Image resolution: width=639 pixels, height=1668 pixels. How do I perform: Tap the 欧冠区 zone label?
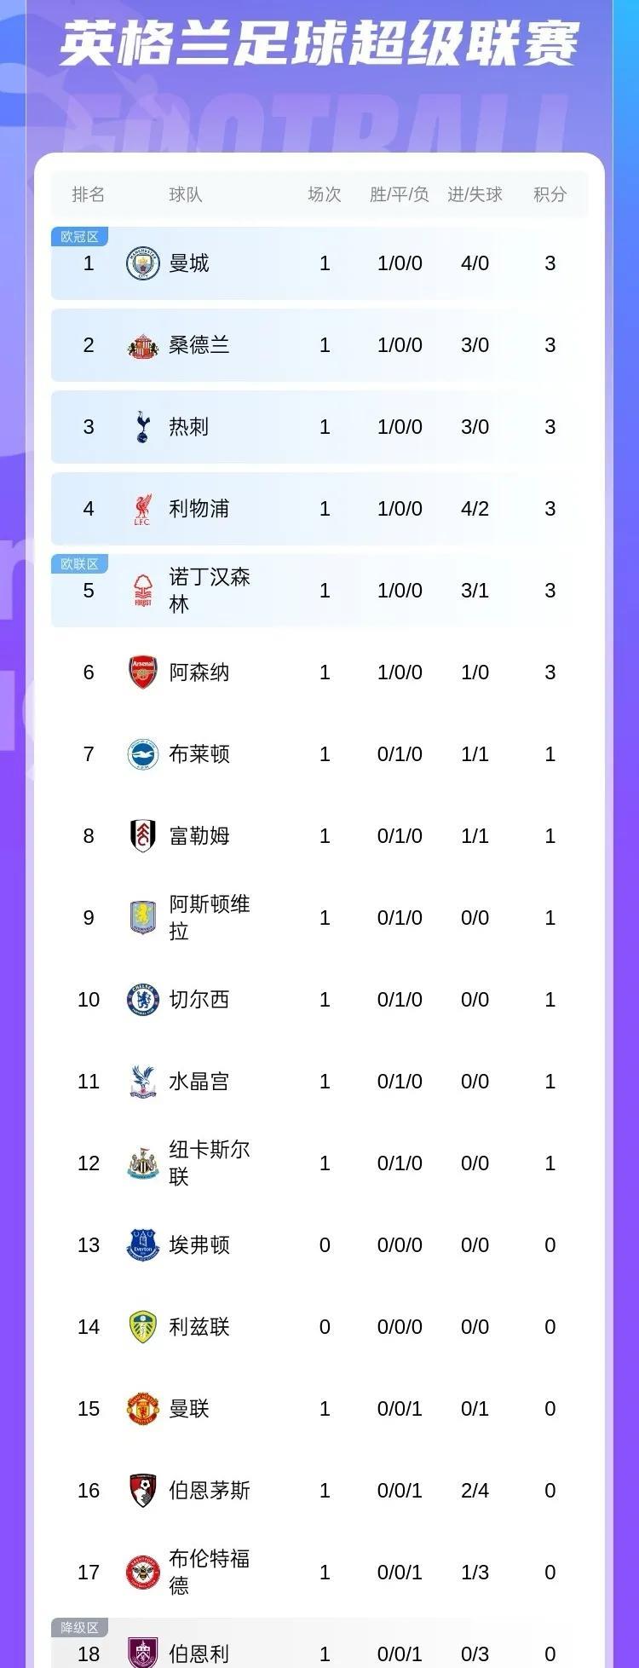point(79,237)
